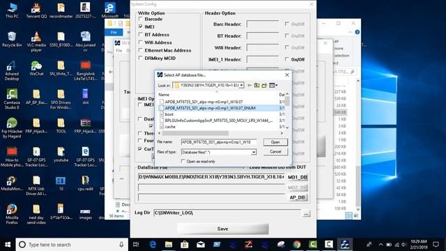Open Action Center notifications icon
Screen dimensions: 446x251
pyautogui.click(x=436, y=245)
